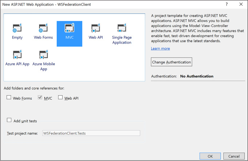The width and height of the screenshot is (248, 161).
Task: Click the 'Test project name:' label
Action: click(22, 133)
